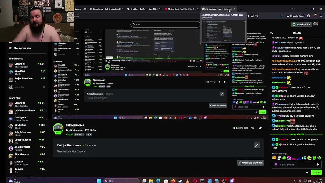Click the moderator user icon right of share

260,128
